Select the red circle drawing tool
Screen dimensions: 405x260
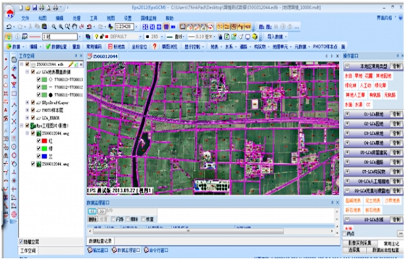pyautogui.click(x=14, y=155)
